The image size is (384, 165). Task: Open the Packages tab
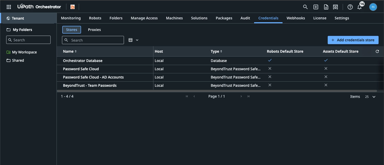tap(224, 18)
